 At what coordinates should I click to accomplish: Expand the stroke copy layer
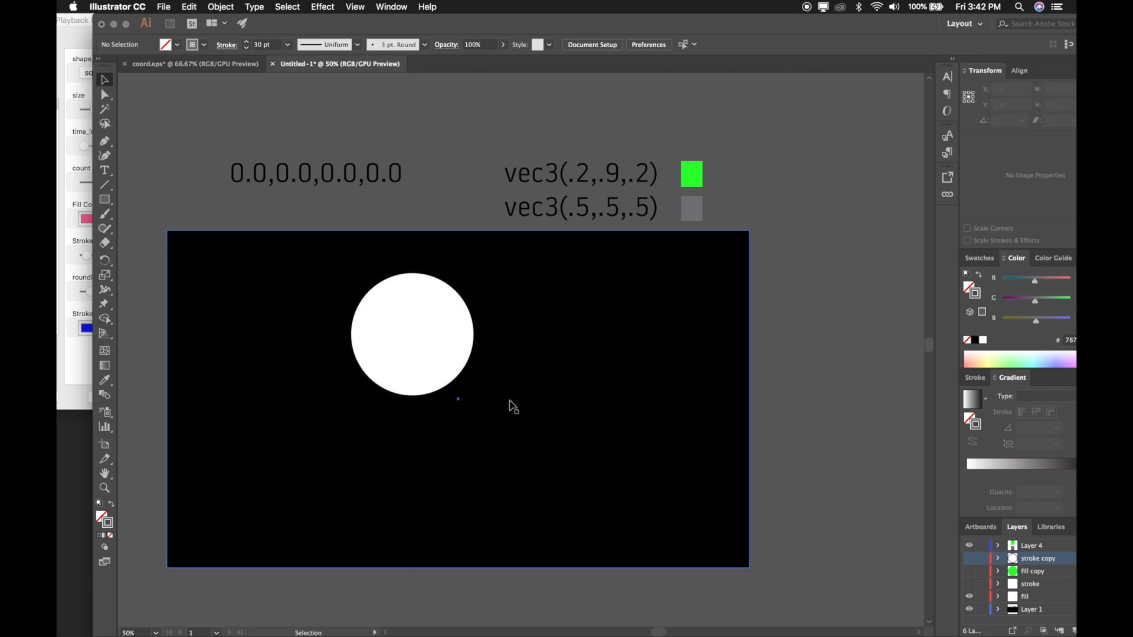click(998, 558)
